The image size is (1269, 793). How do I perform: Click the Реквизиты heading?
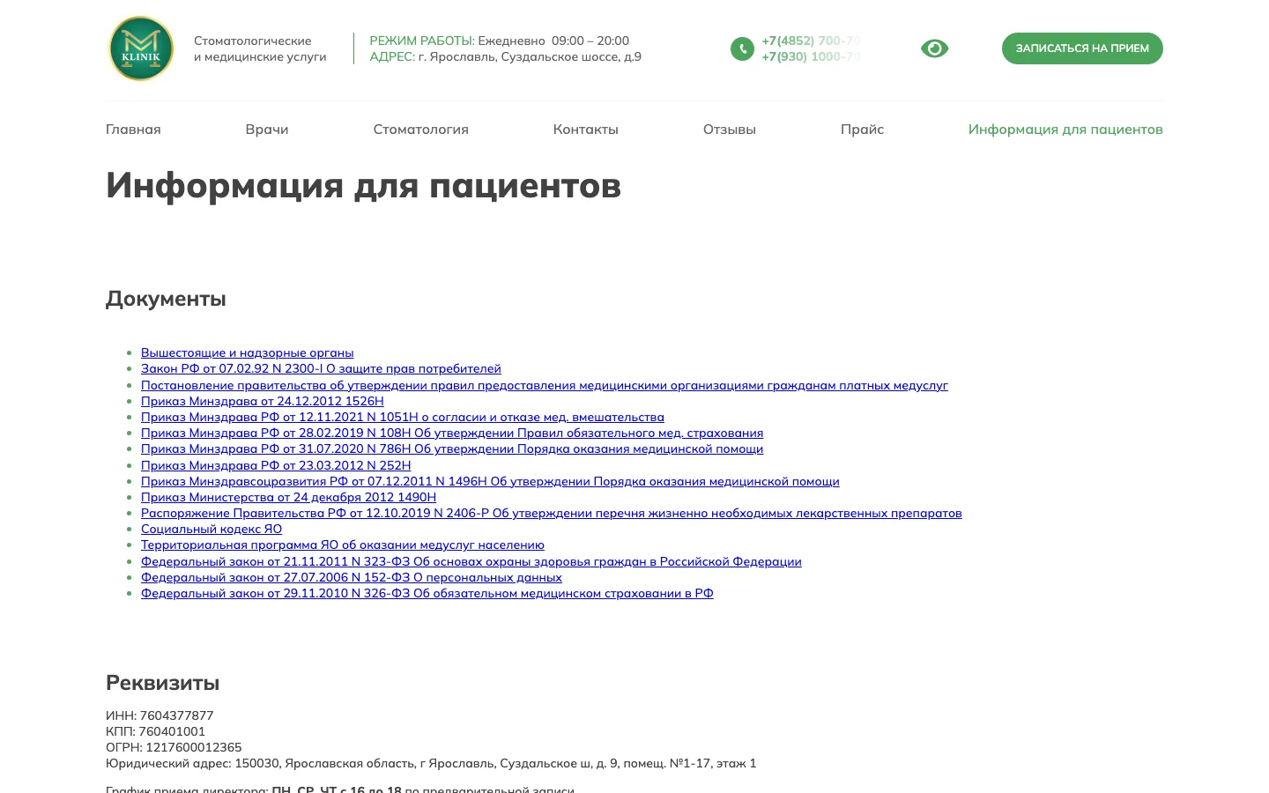click(162, 683)
